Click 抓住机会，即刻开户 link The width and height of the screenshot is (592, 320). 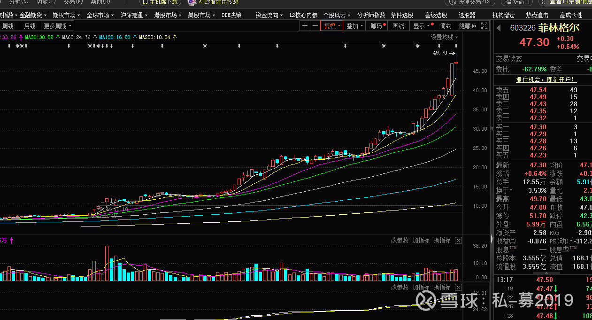546,79
